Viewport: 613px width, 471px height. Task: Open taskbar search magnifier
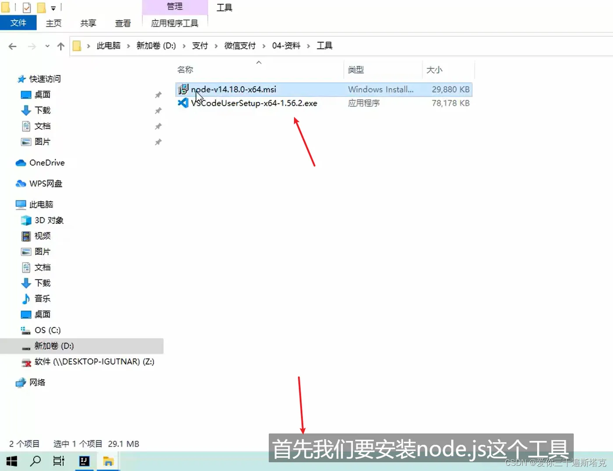coord(35,461)
